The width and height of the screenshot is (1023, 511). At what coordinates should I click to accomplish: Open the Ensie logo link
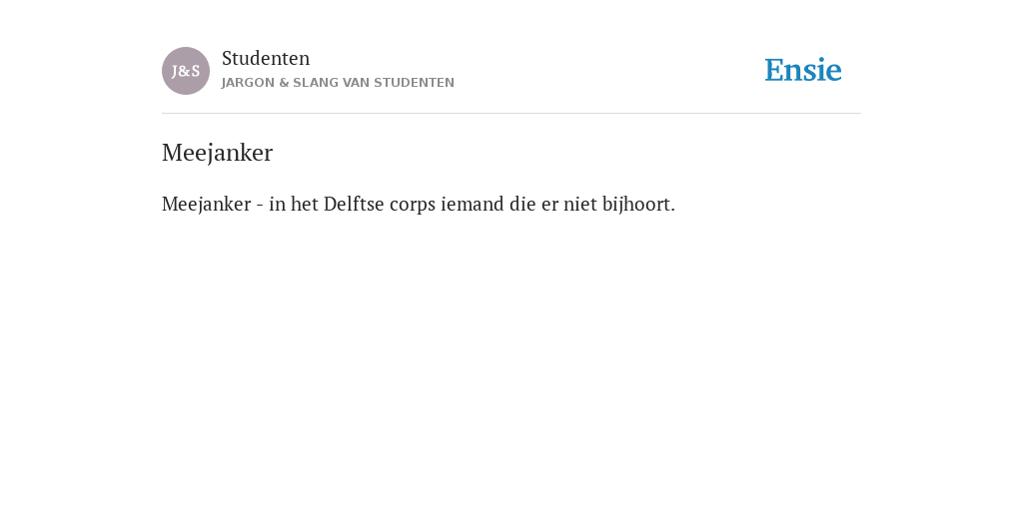803,71
